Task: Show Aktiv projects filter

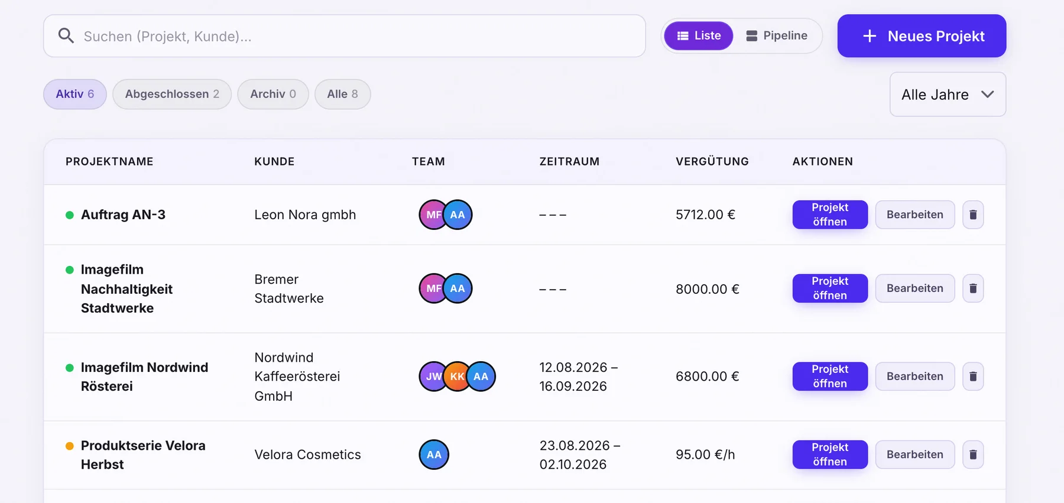Action: point(75,94)
